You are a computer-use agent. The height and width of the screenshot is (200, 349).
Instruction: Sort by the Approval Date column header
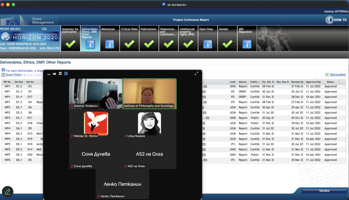click(313, 82)
